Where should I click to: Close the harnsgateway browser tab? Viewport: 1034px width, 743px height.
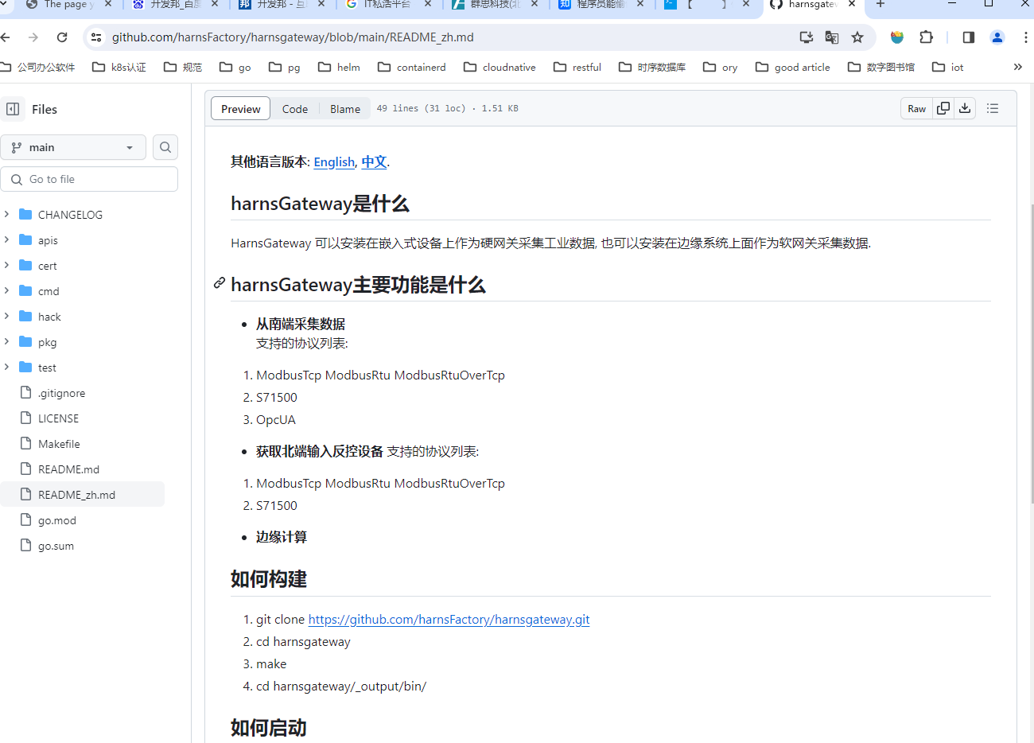pyautogui.click(x=852, y=4)
